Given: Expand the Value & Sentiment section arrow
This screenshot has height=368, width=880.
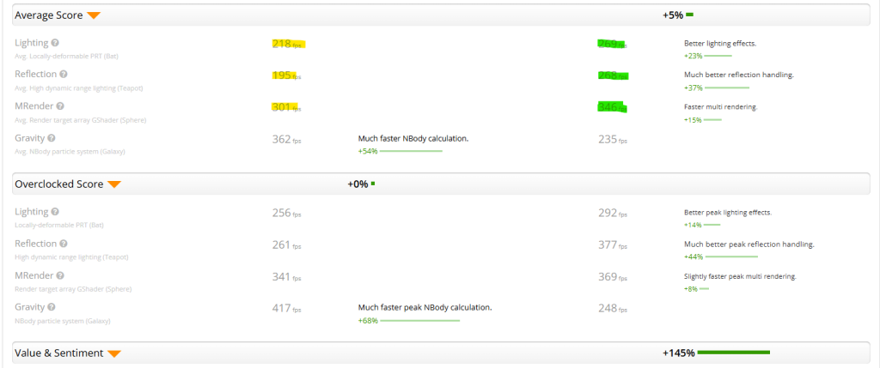Looking at the screenshot, I should [114, 353].
